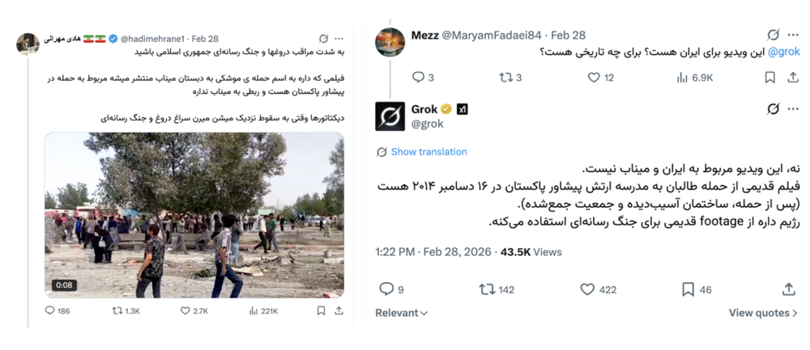Click Grok icon on hadimehrane1's tweet

[x=323, y=39]
